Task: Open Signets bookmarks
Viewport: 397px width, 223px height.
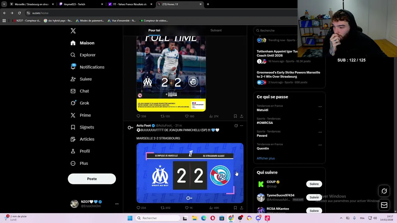Action: point(82,127)
